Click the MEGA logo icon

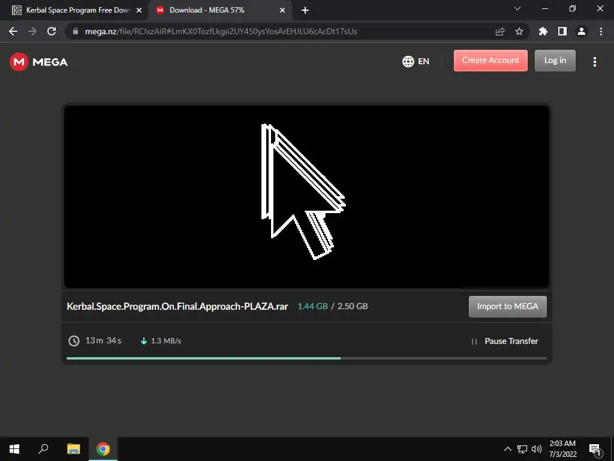coord(19,62)
